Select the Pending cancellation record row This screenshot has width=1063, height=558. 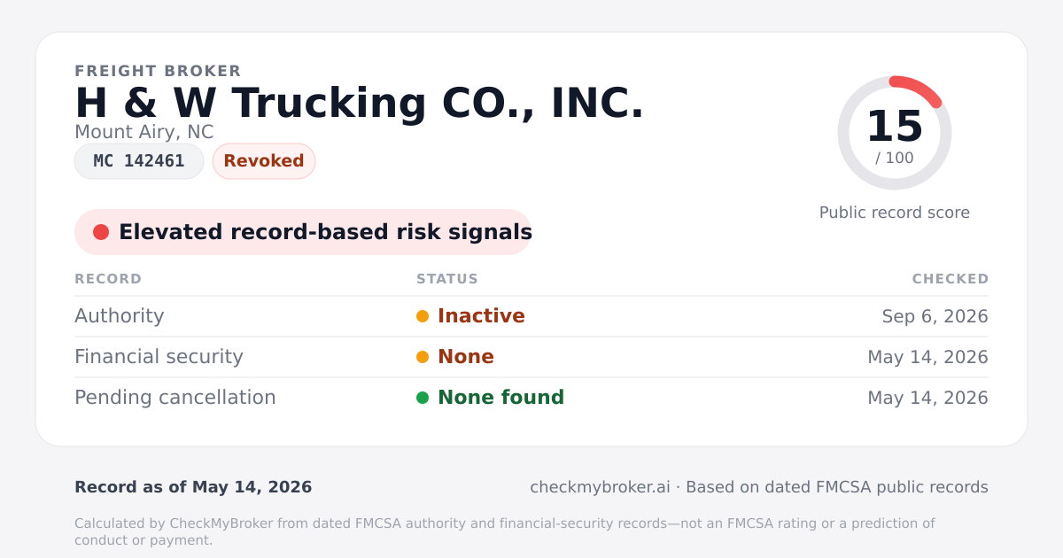531,398
